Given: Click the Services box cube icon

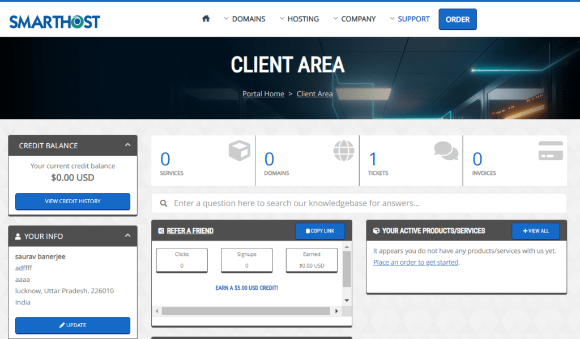Looking at the screenshot, I should [x=239, y=151].
